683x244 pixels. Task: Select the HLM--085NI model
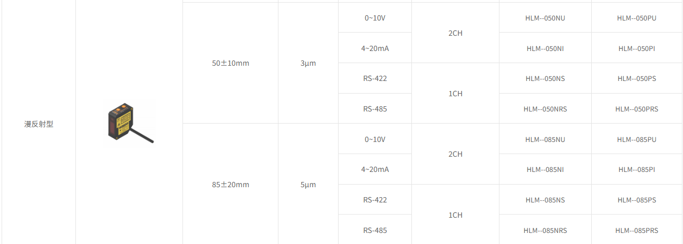[x=545, y=169]
